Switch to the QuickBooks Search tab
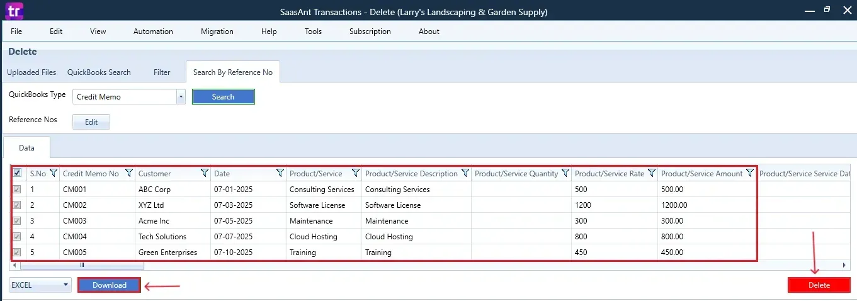857x301 pixels. point(99,72)
